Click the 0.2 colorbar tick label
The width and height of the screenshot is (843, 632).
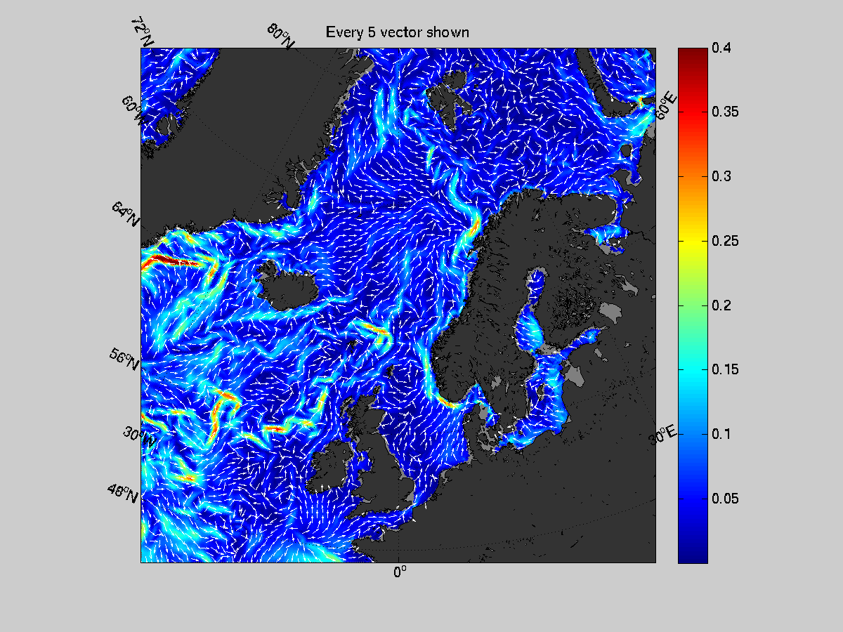(722, 305)
